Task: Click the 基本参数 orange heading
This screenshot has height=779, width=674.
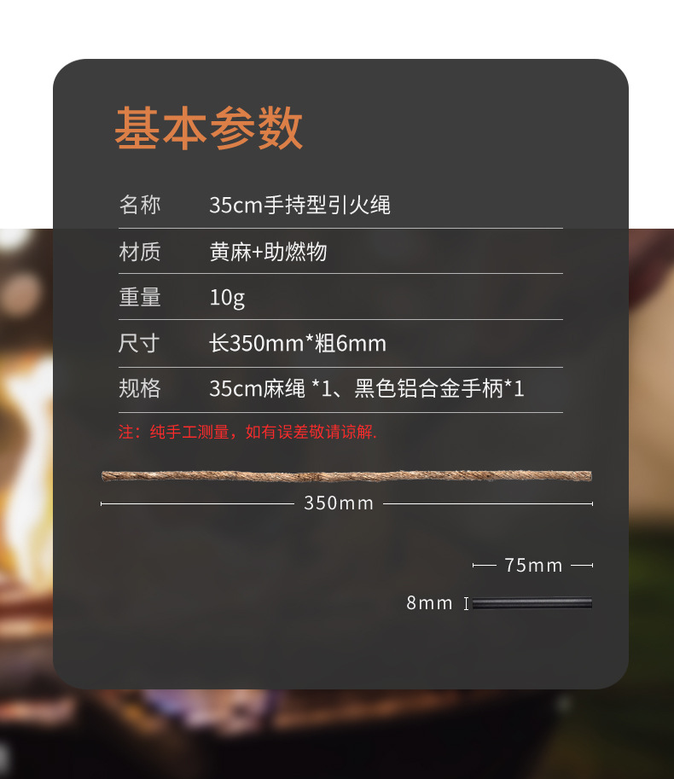Action: [209, 128]
